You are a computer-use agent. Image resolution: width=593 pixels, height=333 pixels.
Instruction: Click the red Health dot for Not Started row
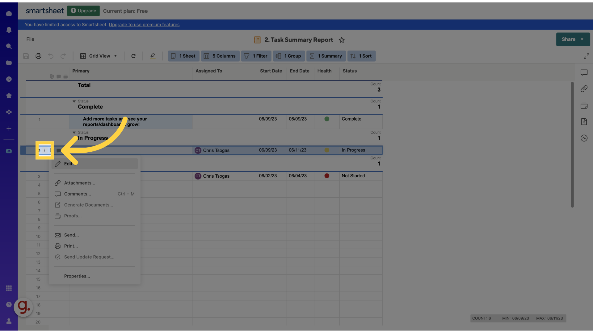(x=327, y=176)
